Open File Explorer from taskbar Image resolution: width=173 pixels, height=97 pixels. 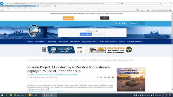pyautogui.click(x=11, y=95)
